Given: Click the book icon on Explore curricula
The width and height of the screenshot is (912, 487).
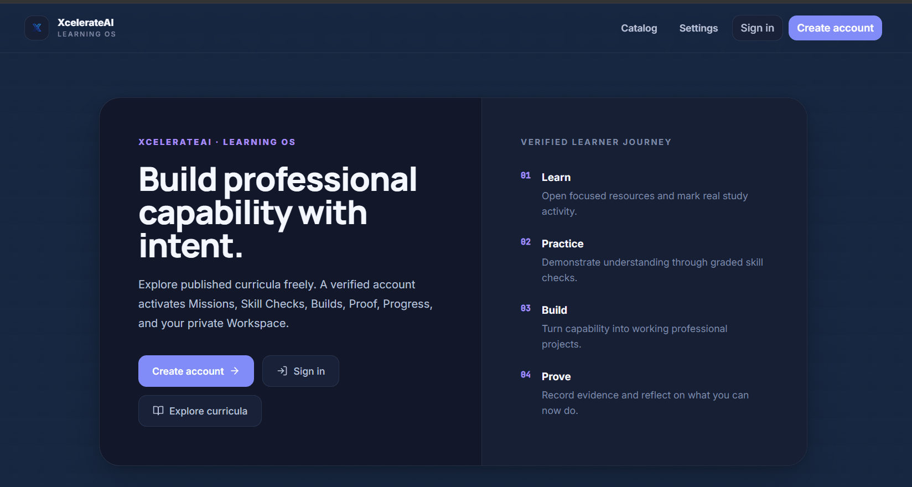Looking at the screenshot, I should pos(158,411).
